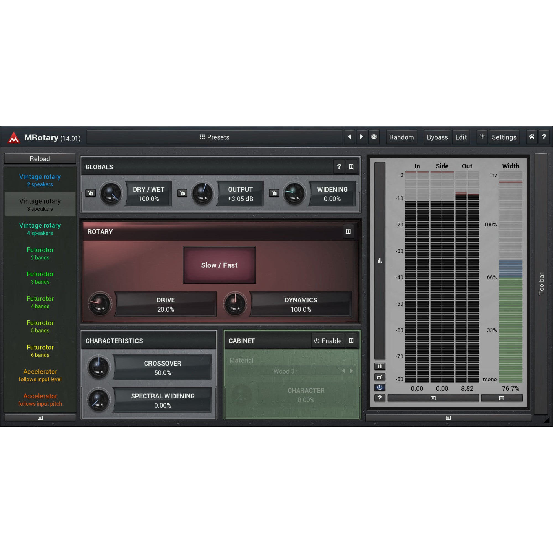Toggle the lock next to Dry/Wet knob

pos(91,193)
